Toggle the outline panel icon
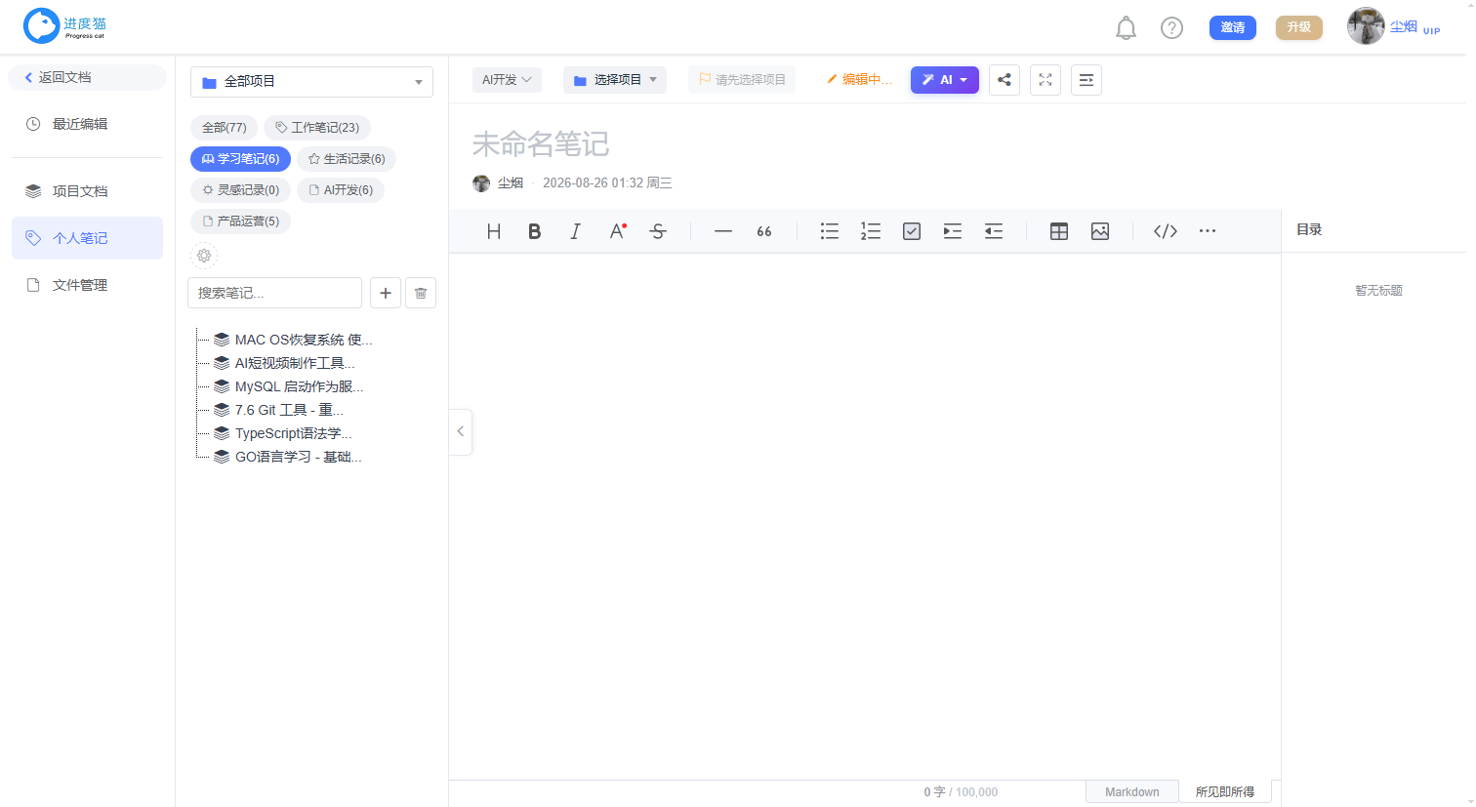Screen dimensions: 1476x807 click(1086, 80)
